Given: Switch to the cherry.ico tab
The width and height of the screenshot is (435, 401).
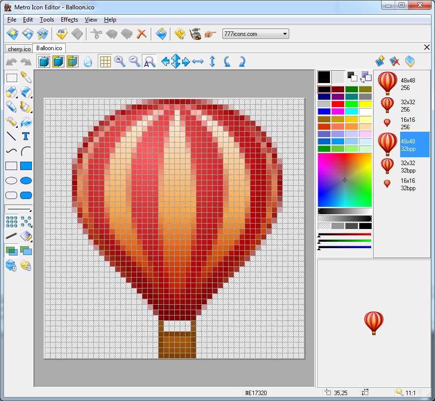Looking at the screenshot, I should (x=19, y=49).
